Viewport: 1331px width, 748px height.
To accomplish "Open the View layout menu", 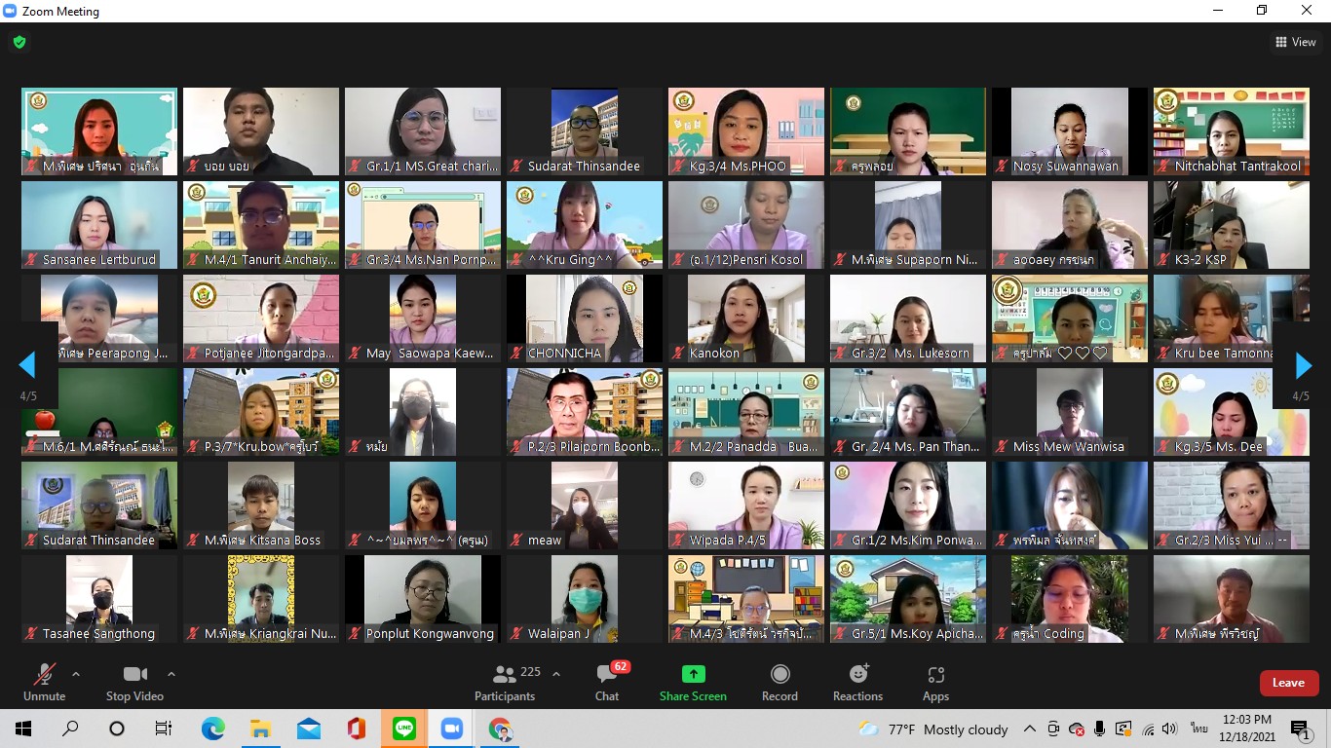I will tap(1296, 42).
